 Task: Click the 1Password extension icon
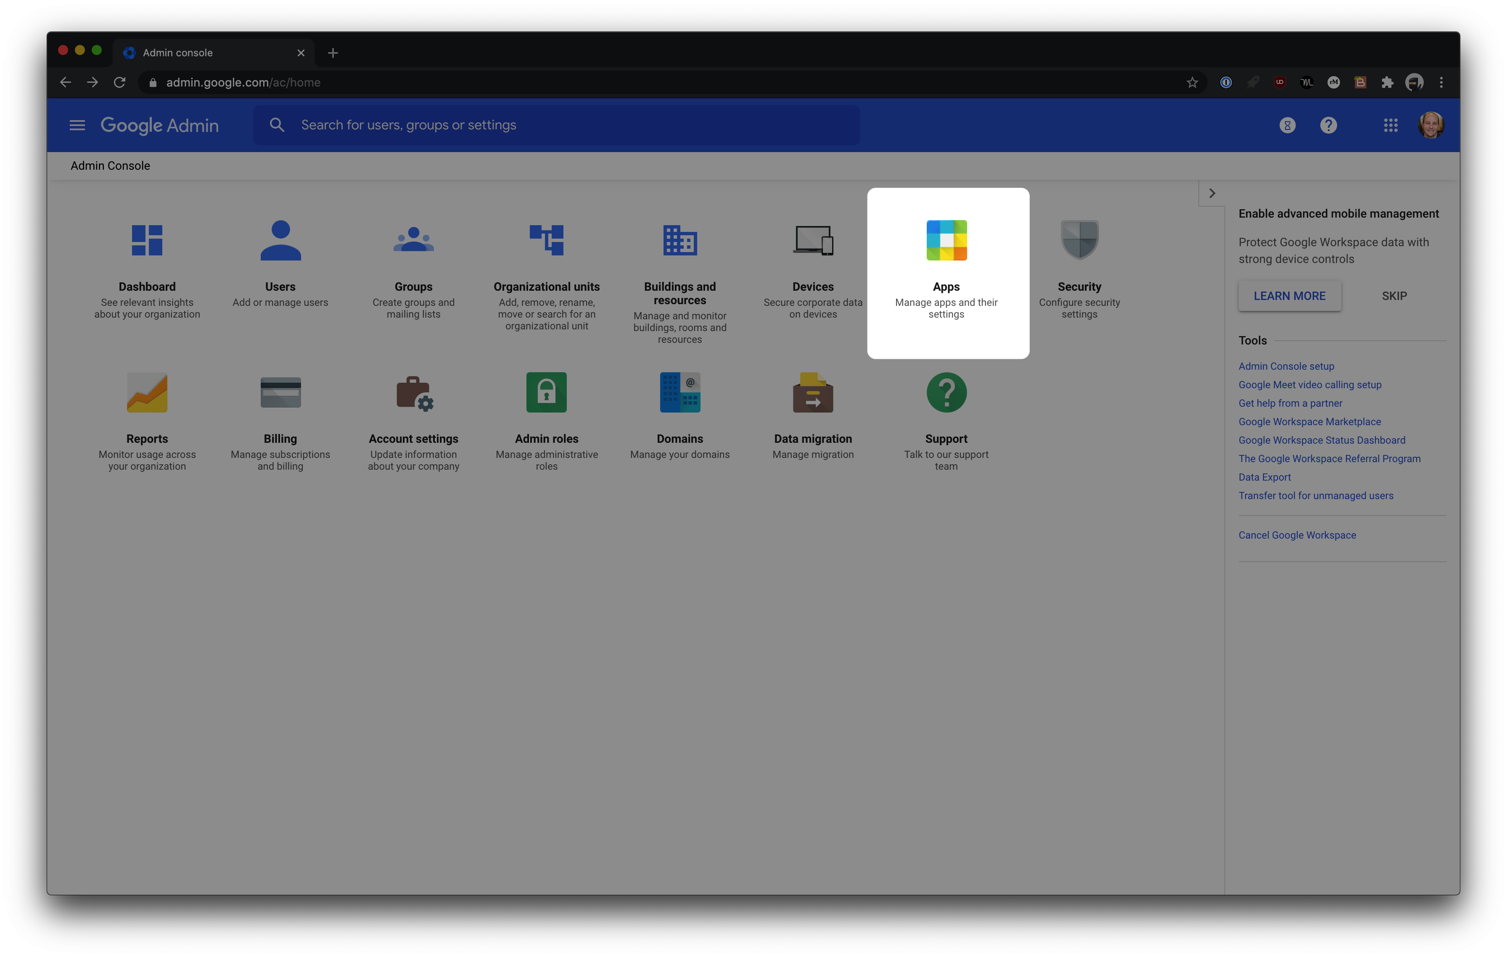click(x=1226, y=82)
